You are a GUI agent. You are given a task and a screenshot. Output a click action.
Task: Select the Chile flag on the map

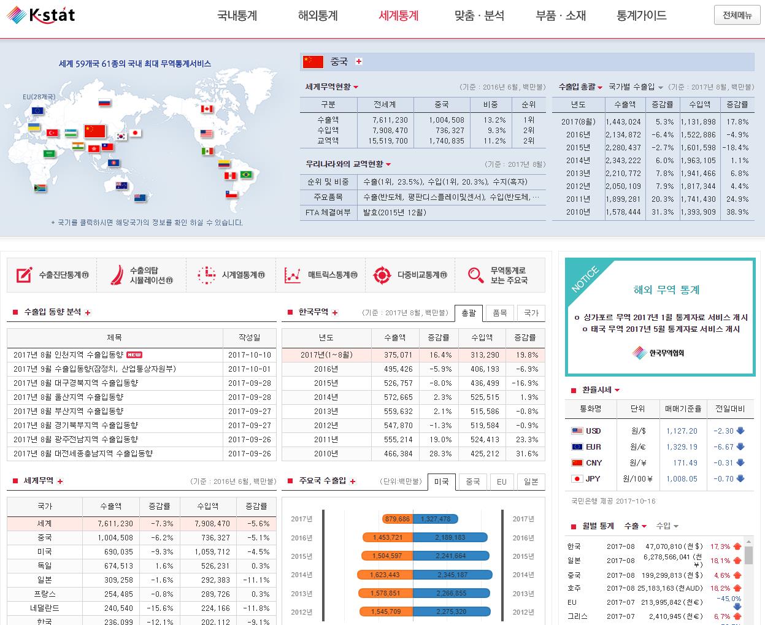pos(231,194)
